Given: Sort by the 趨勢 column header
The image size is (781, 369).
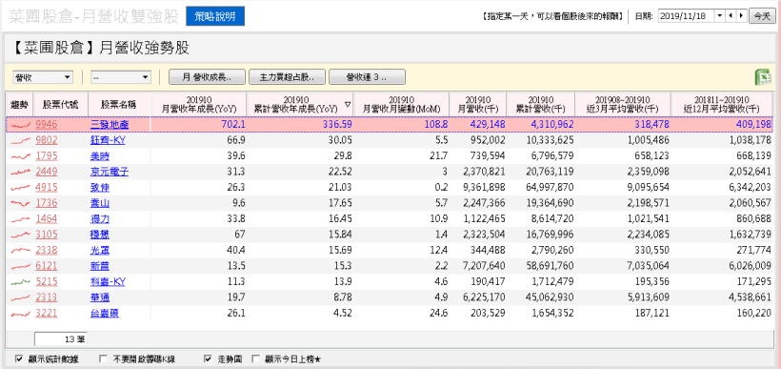Looking at the screenshot, I should coord(20,104).
